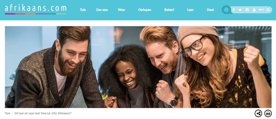Open the Twitter bird icon
Viewport: 276px width, 119px height.
point(240,10)
